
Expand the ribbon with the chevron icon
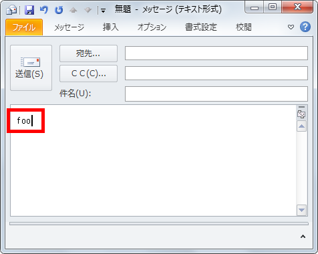(x=291, y=27)
